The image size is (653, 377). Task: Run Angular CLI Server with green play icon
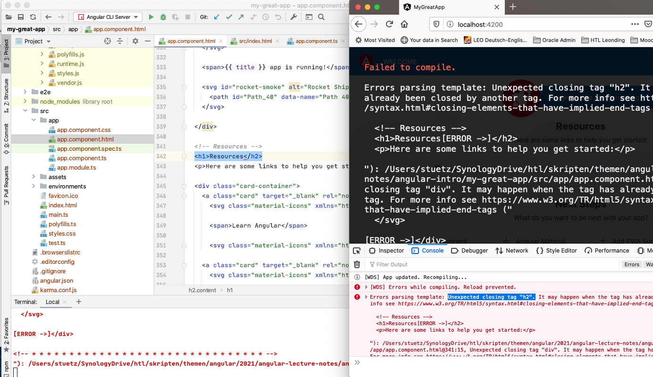coord(151,17)
